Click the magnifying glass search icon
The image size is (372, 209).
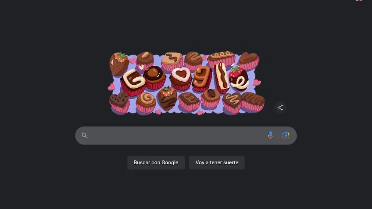pos(84,135)
